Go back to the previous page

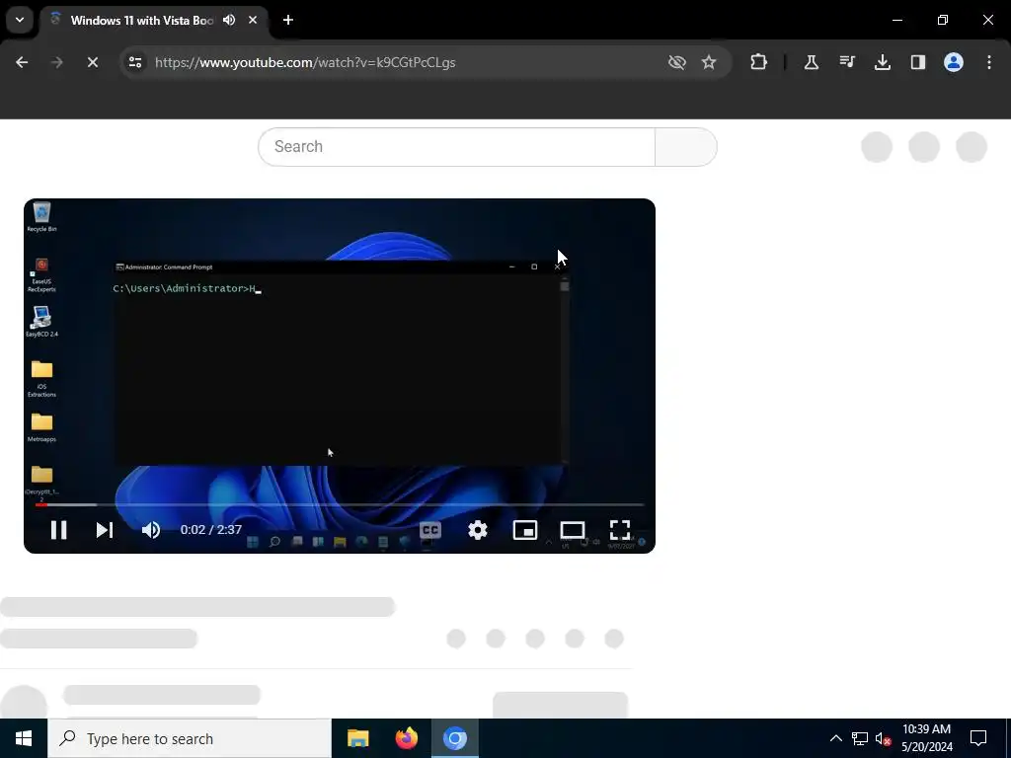click(x=22, y=62)
